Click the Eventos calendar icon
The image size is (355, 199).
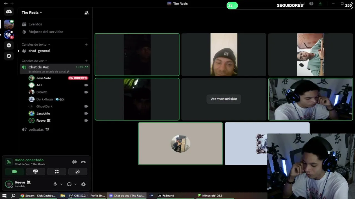(x=24, y=24)
